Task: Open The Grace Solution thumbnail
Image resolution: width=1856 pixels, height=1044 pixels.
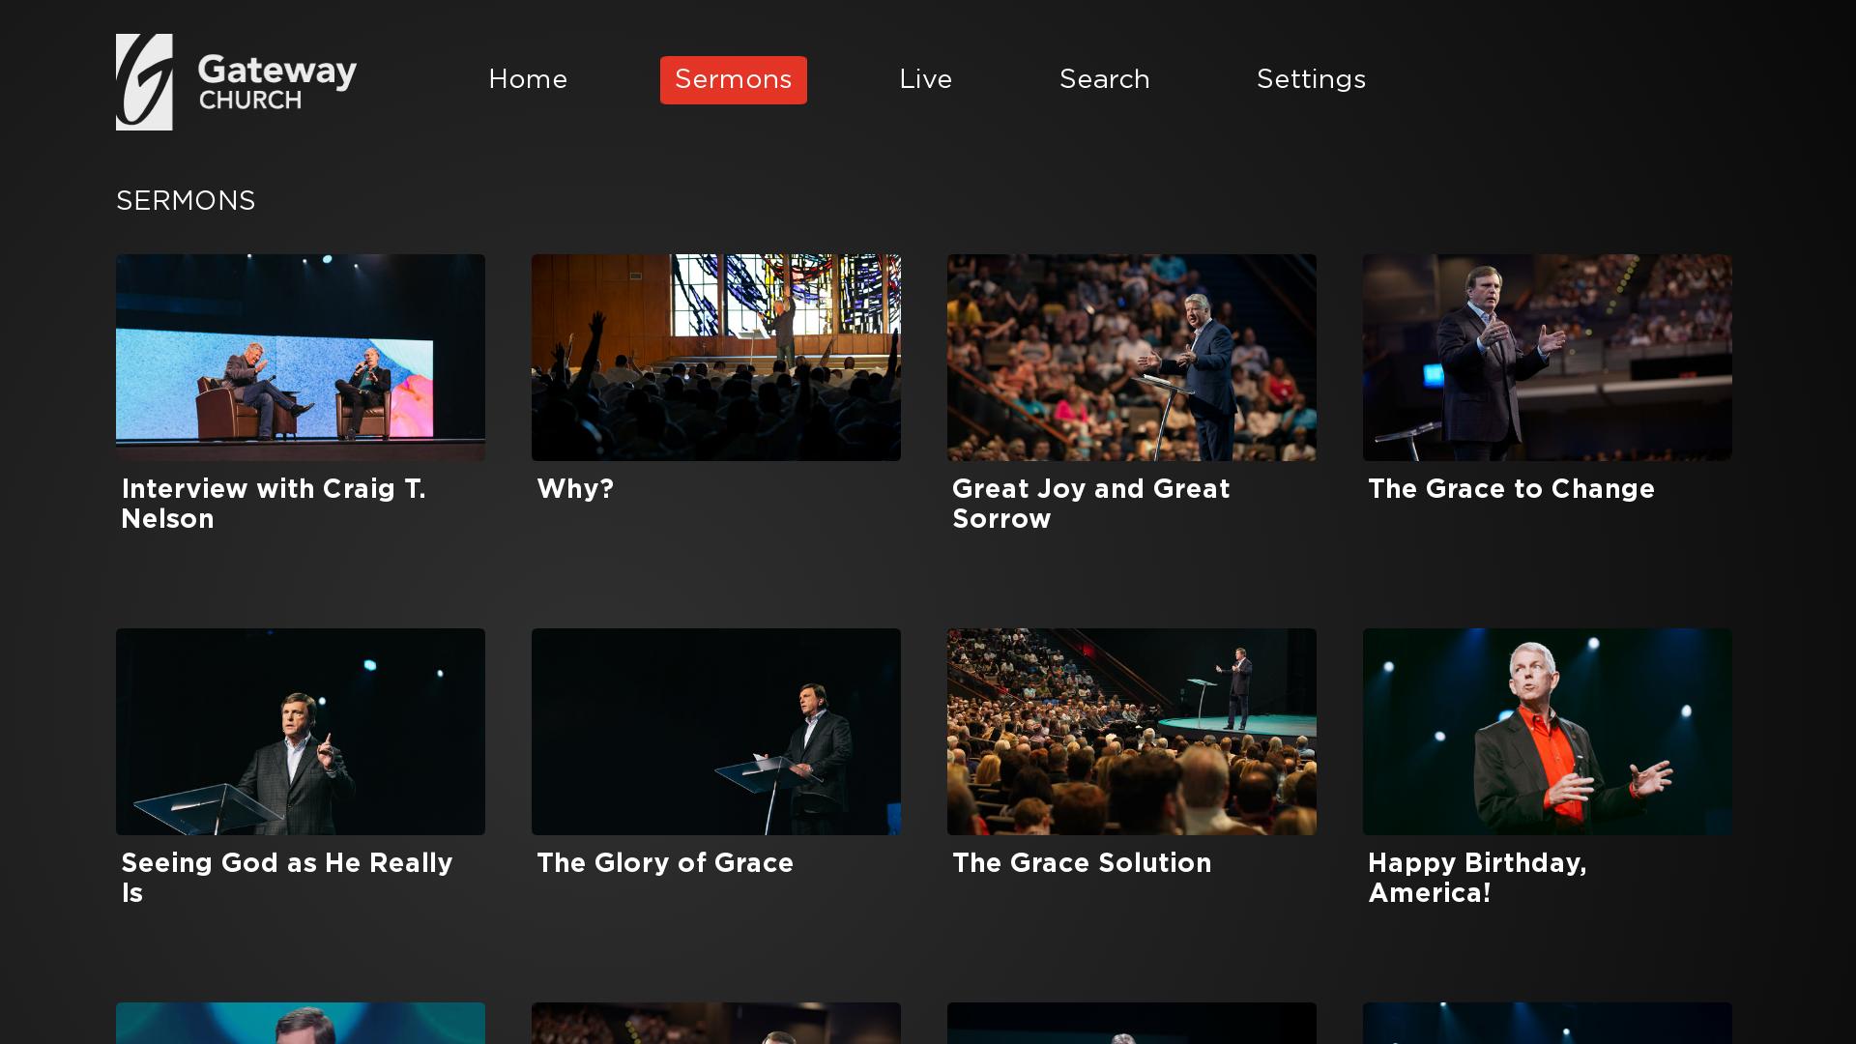Action: 1131,731
